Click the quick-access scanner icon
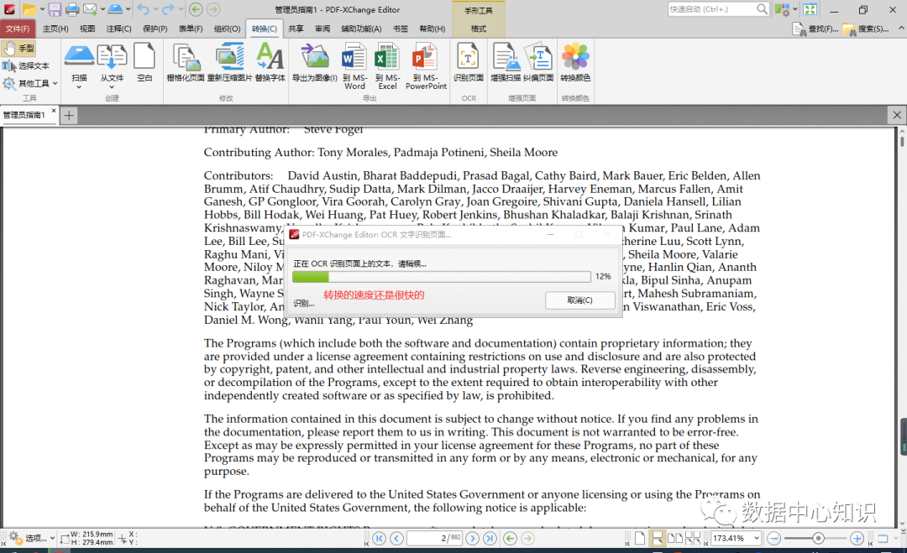Viewport: 907px width, 553px height. coord(116,9)
